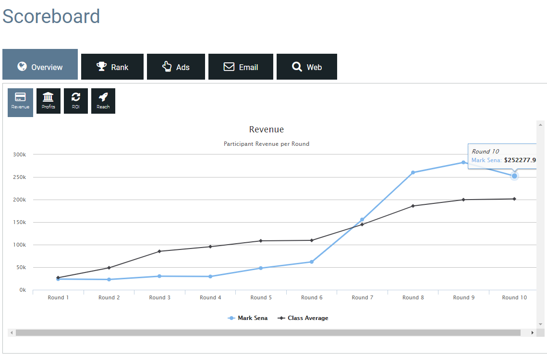
Task: Click Mark Sena's highlighted Round 10 data point
Action: point(514,176)
